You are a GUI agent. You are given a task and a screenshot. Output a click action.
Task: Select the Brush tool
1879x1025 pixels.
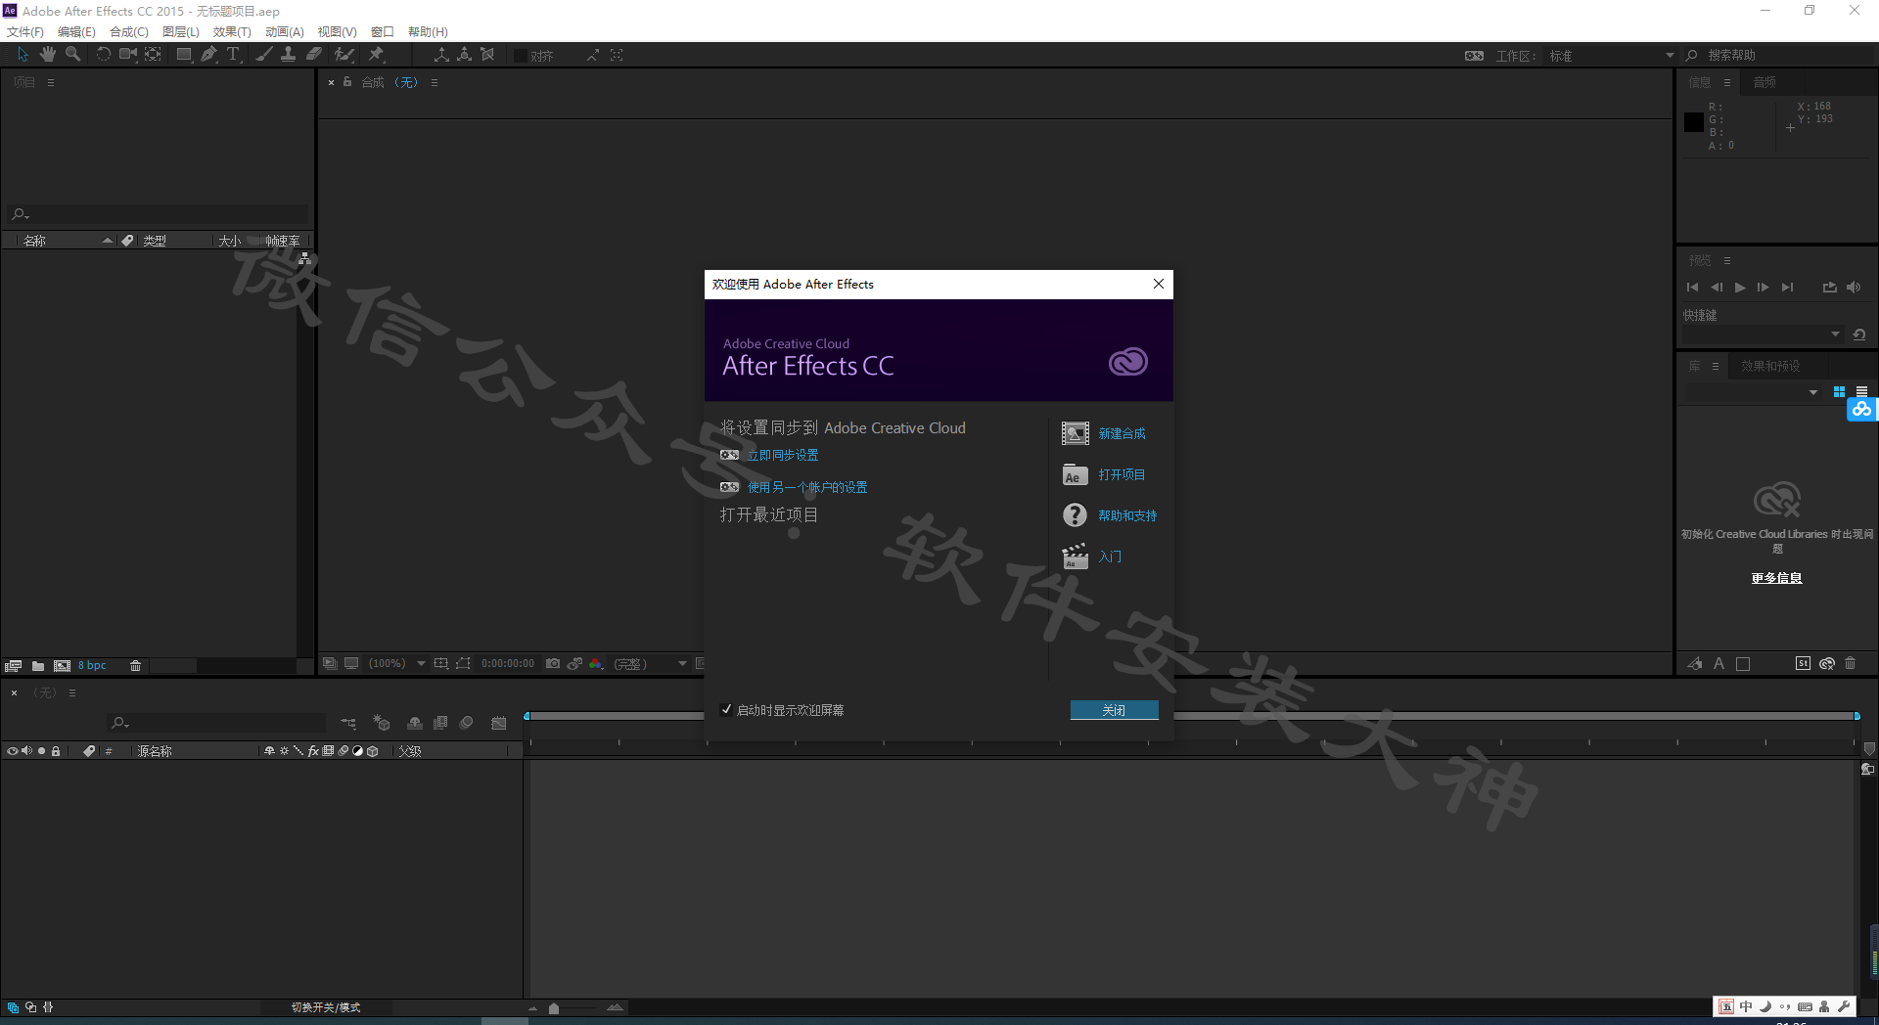[x=263, y=55]
